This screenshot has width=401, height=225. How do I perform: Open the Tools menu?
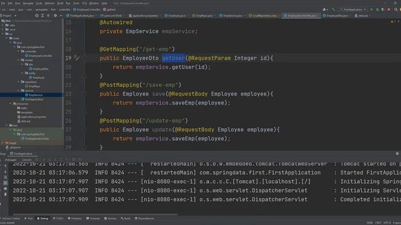(76, 3)
